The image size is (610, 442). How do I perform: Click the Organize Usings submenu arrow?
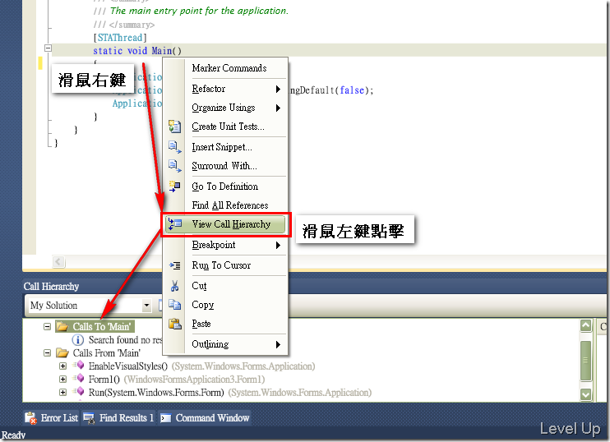click(278, 108)
